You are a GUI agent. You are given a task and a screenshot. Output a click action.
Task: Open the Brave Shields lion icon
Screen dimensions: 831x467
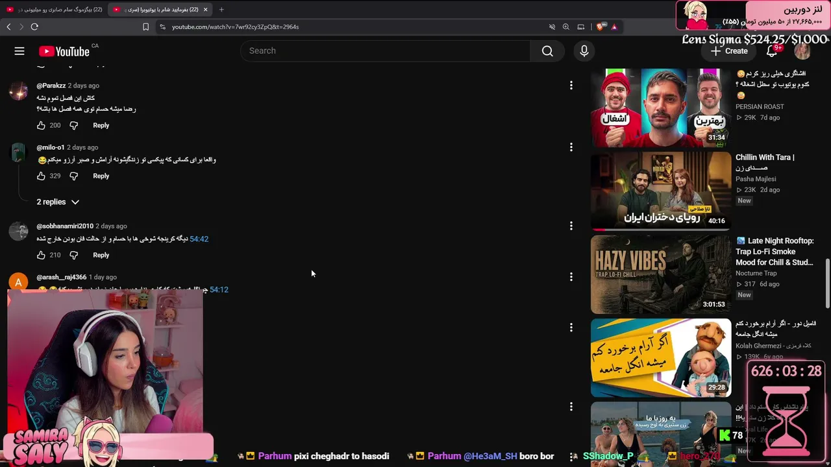(600, 27)
